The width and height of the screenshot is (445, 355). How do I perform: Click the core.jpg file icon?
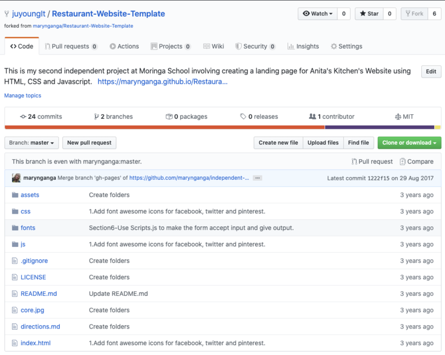pyautogui.click(x=15, y=310)
